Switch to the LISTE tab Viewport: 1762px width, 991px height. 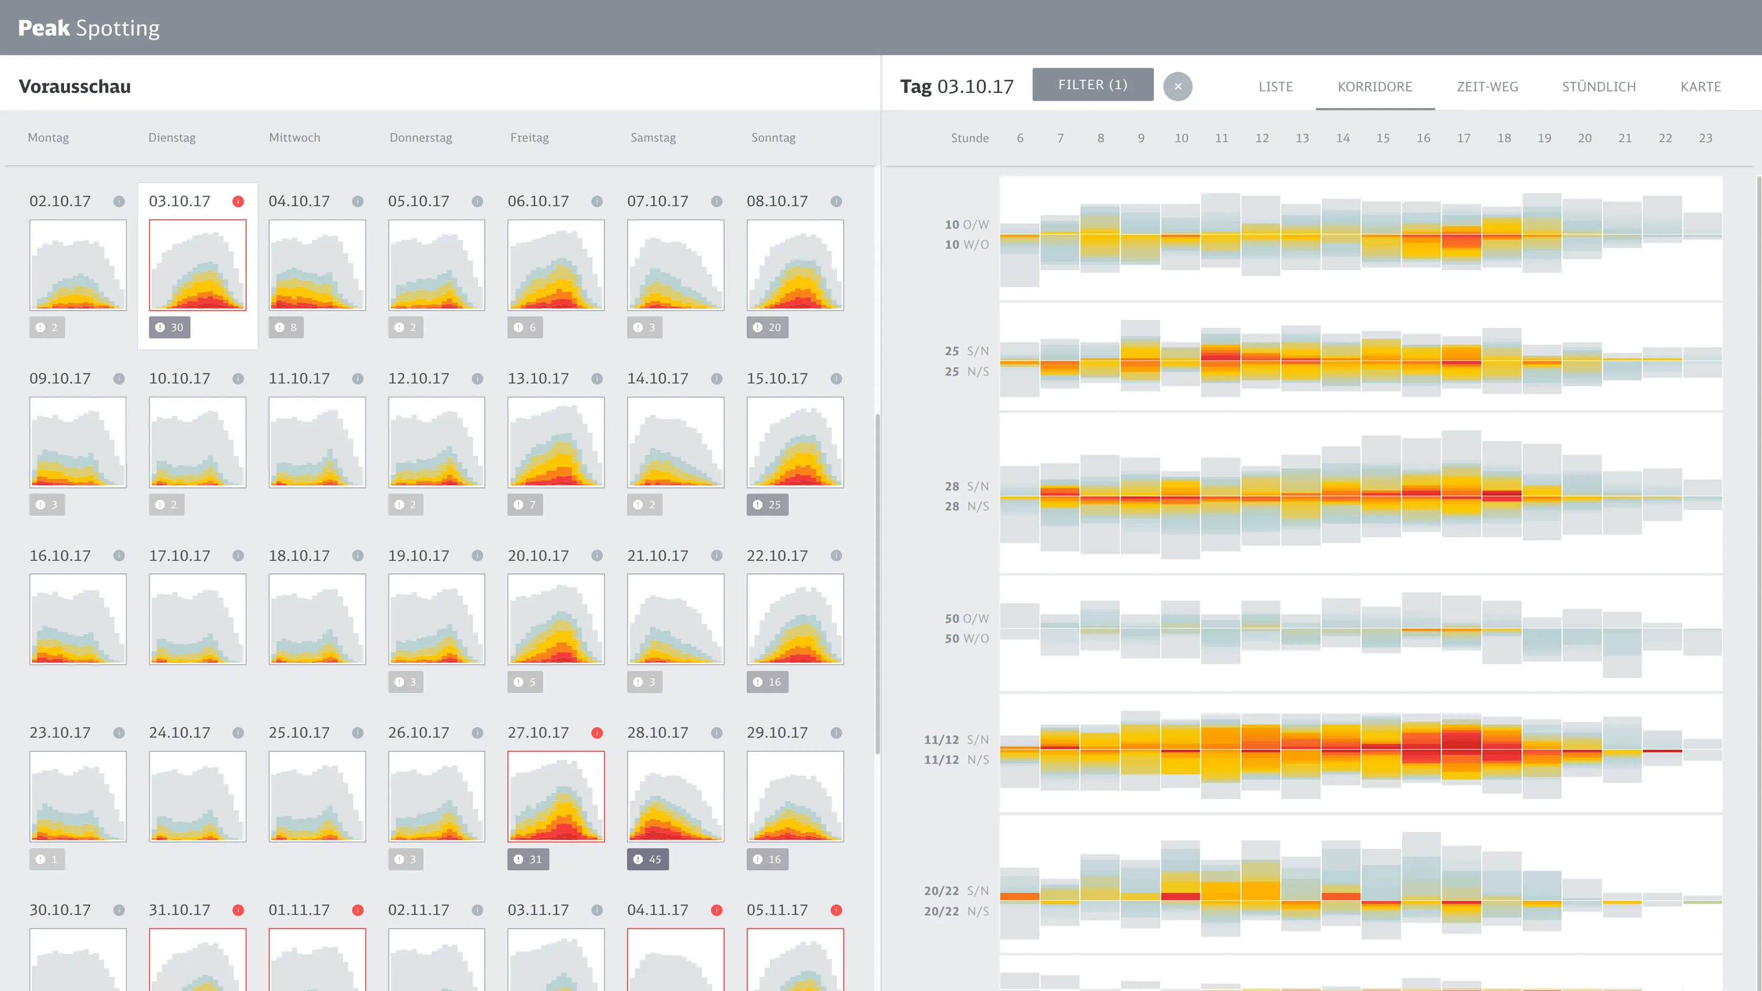[1276, 87]
